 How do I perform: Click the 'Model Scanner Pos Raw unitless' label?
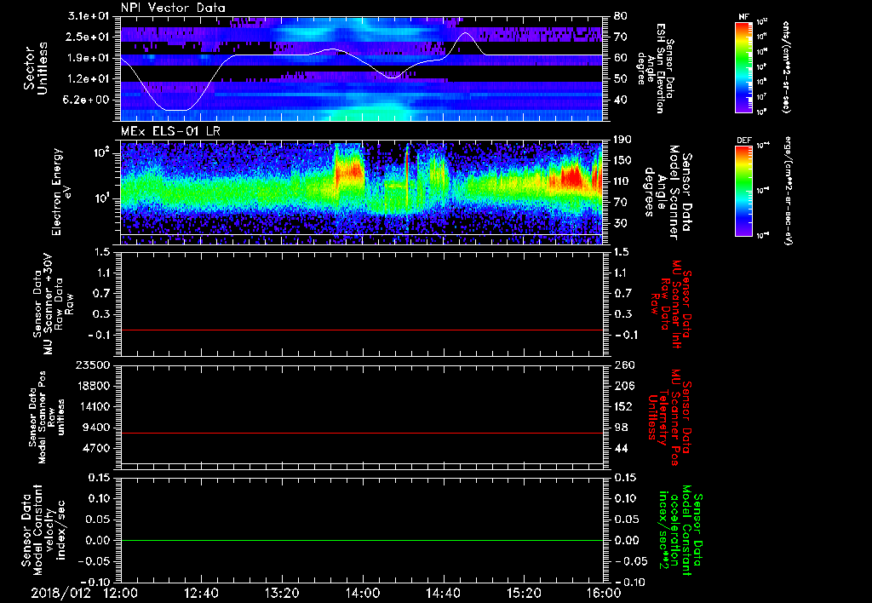(47, 417)
